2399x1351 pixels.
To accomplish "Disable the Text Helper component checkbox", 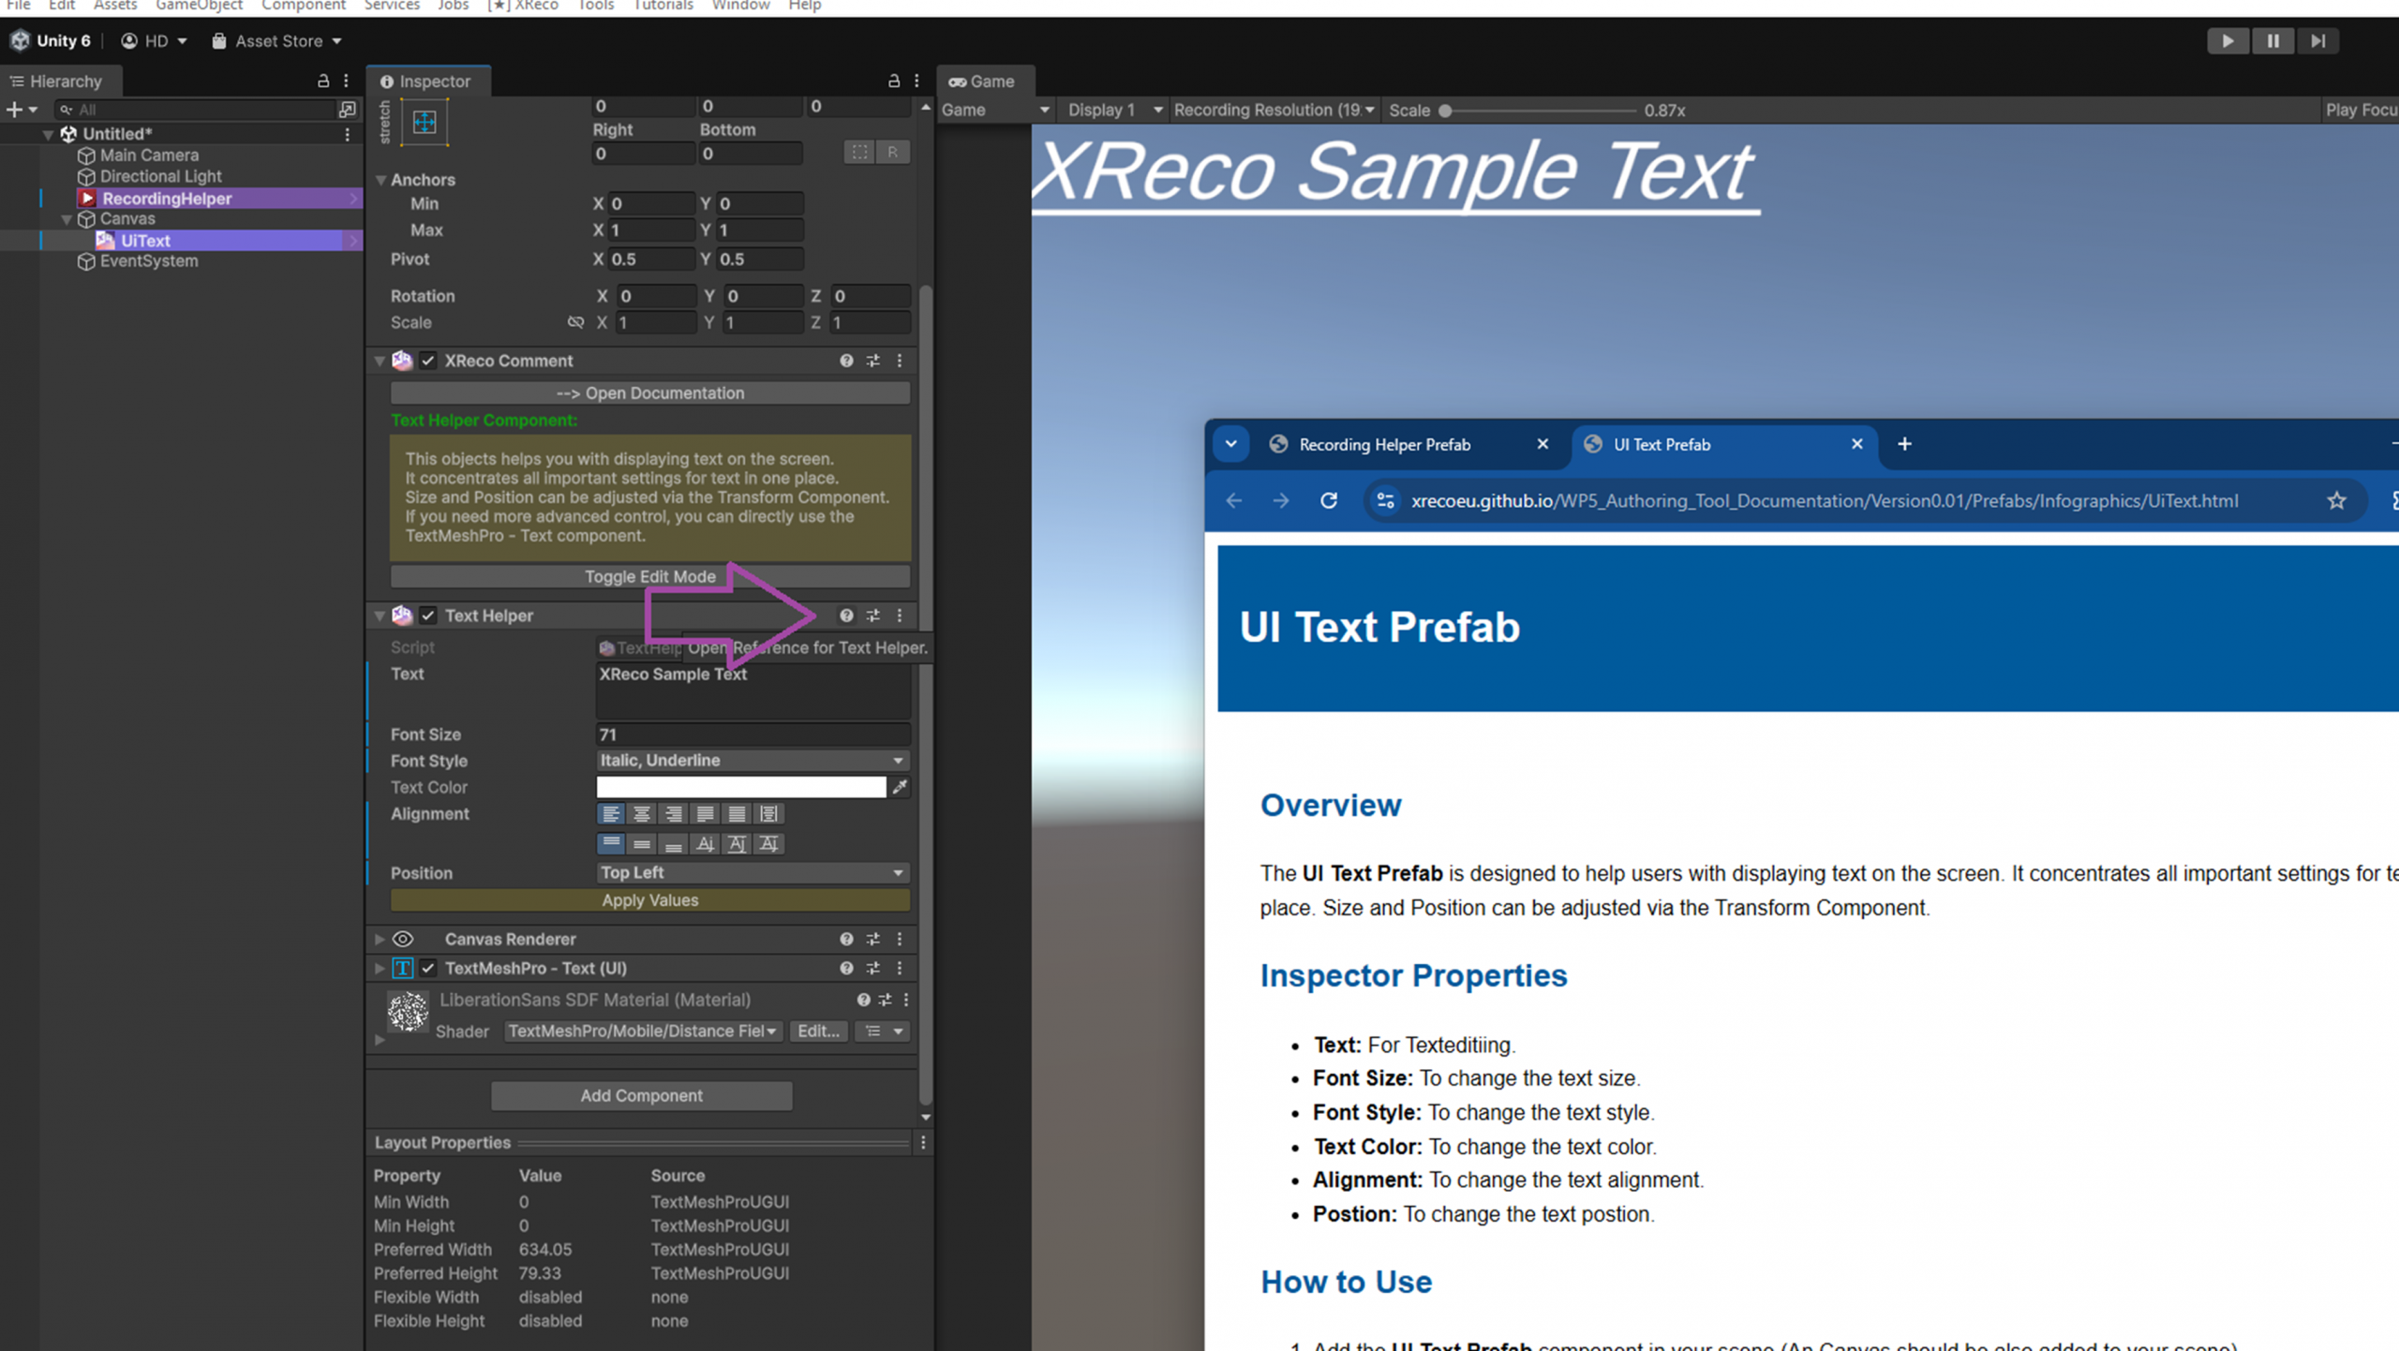I will click(x=428, y=616).
